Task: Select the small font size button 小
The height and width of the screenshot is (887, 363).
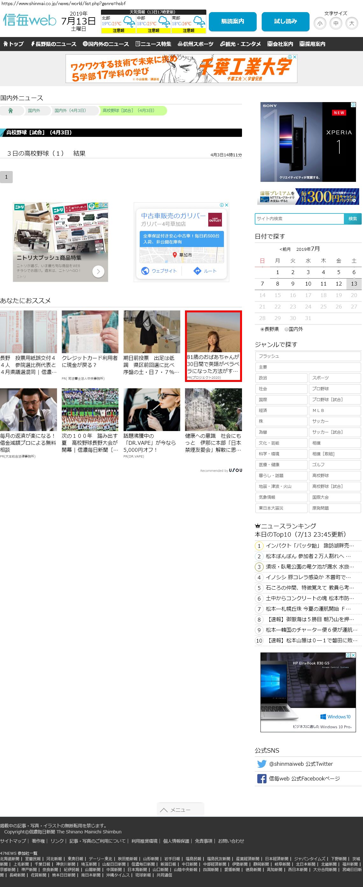Action: click(320, 23)
